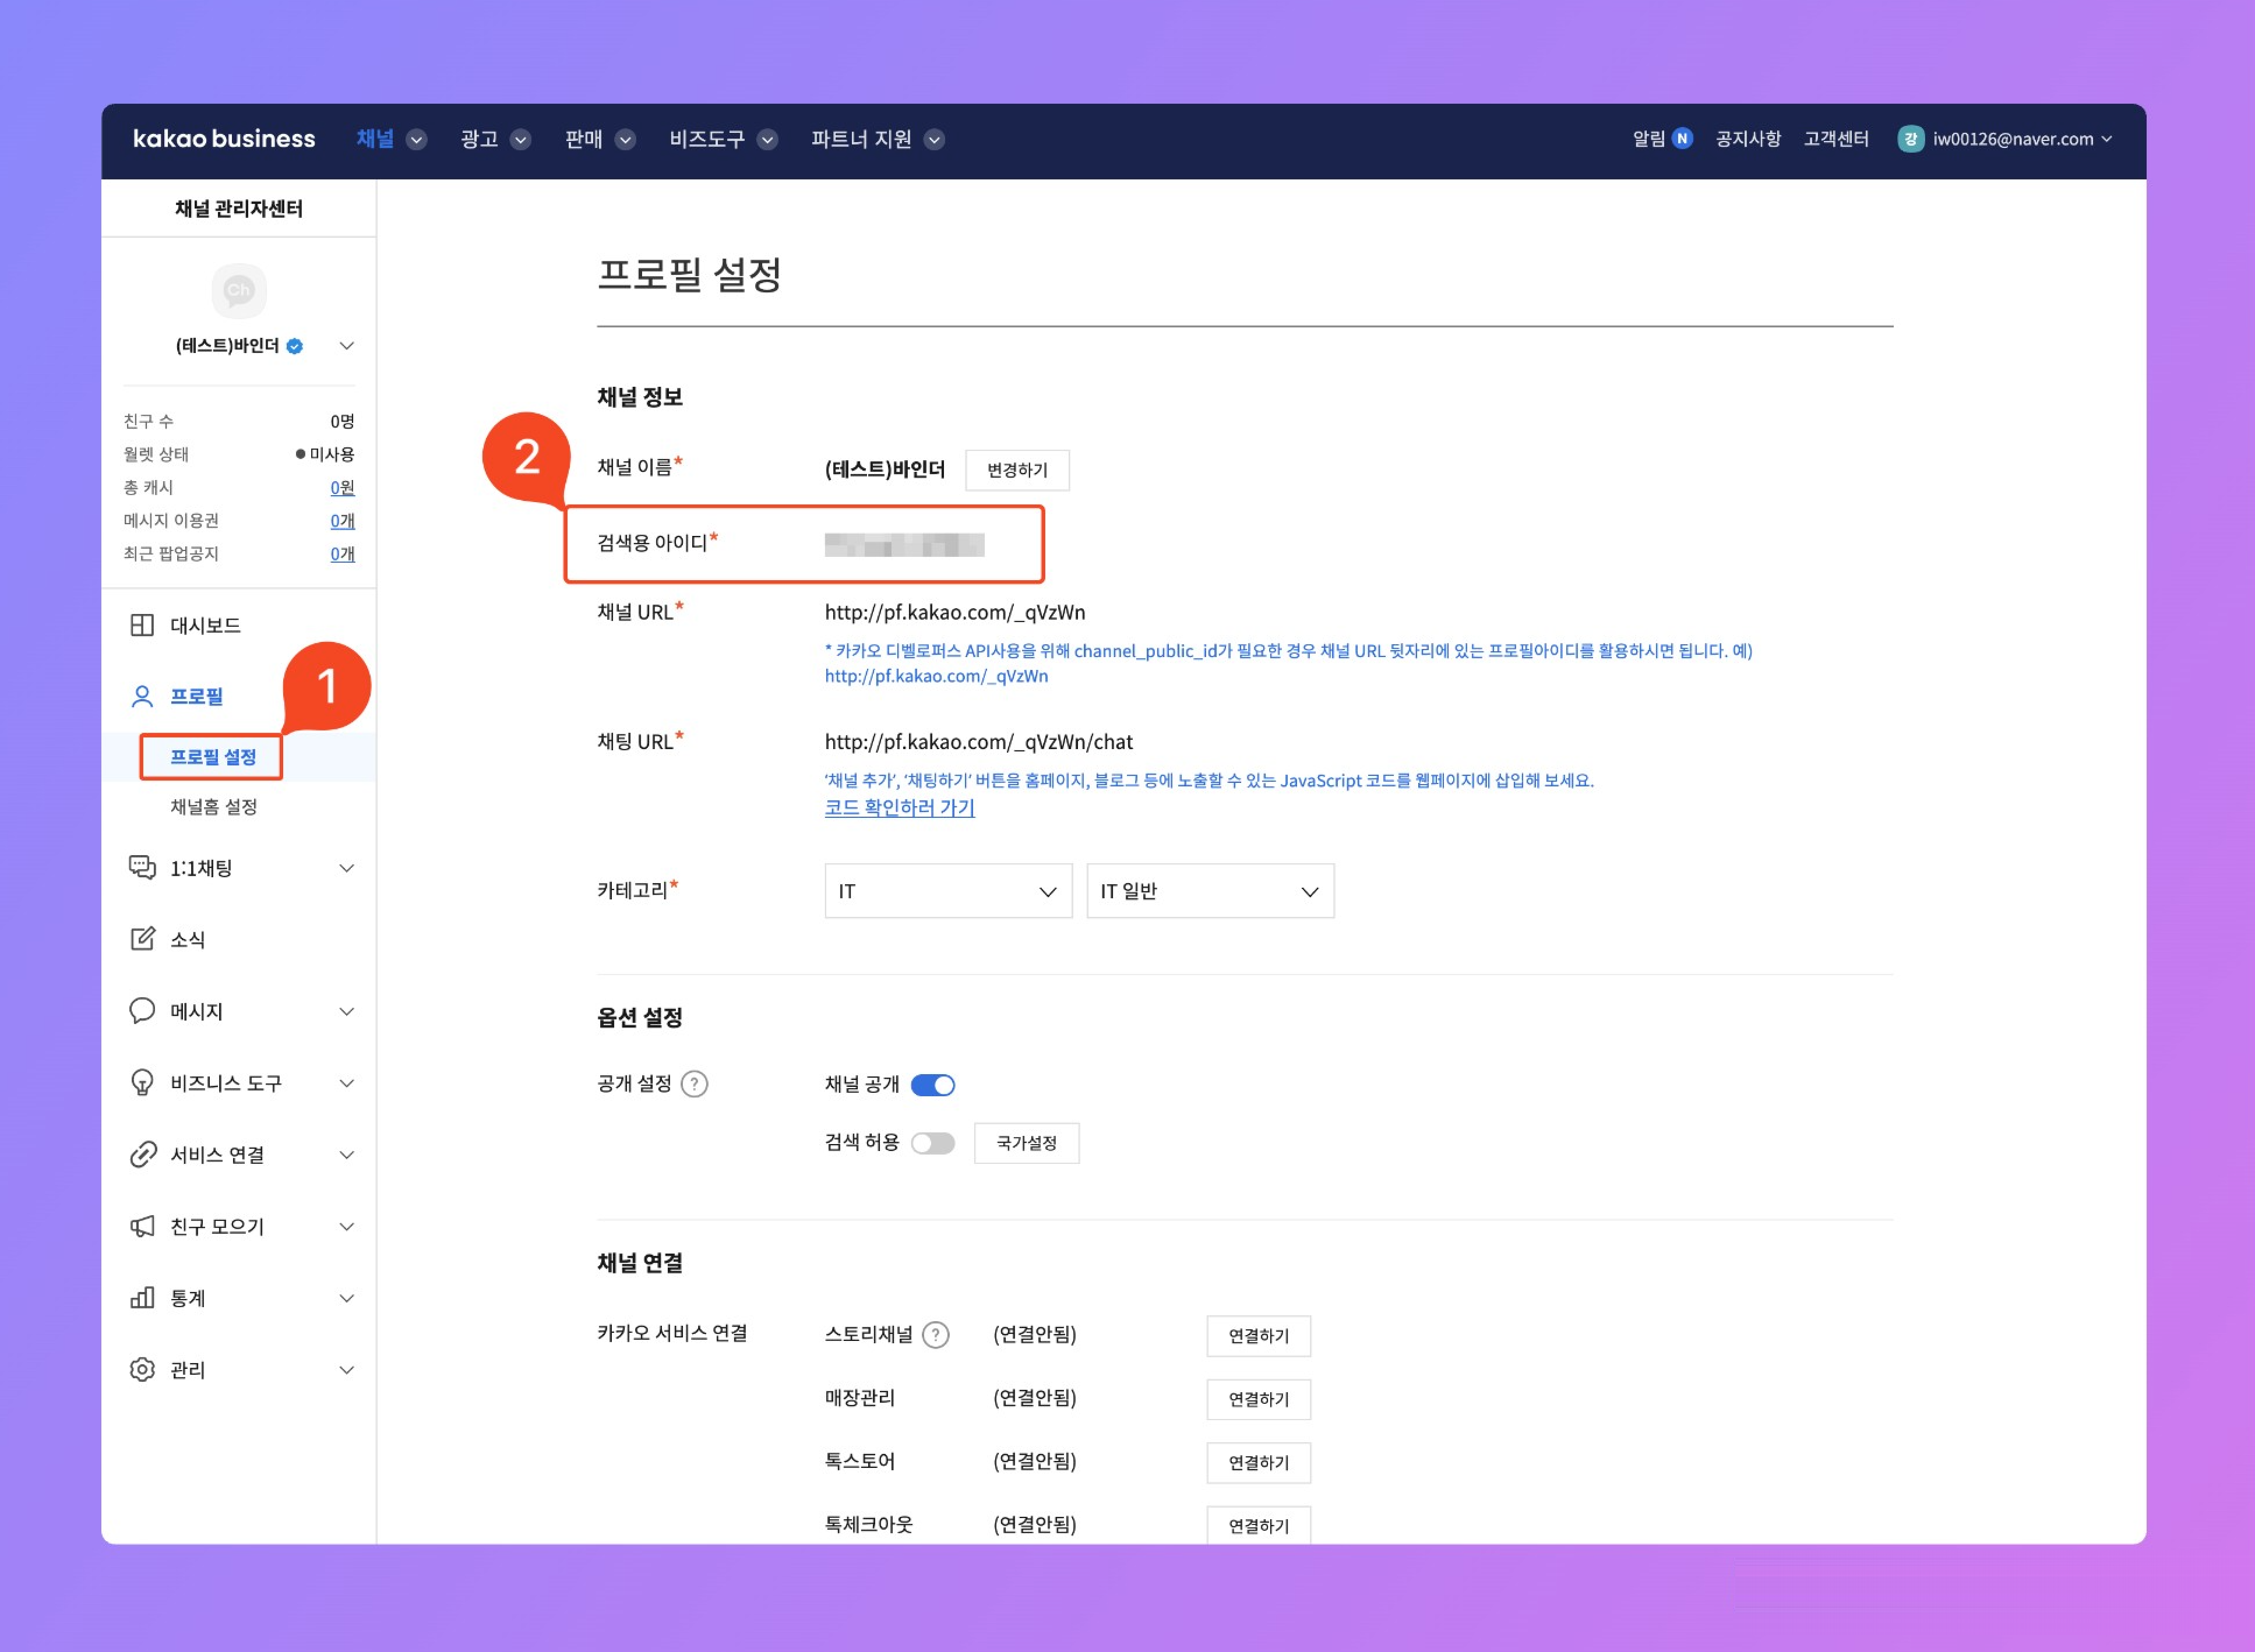Click the 친구 모으기 megaphone icon
The height and width of the screenshot is (1652, 2255).
pyautogui.click(x=142, y=1226)
